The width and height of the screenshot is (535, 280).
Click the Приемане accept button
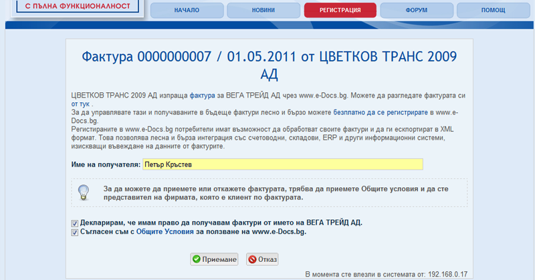tap(214, 259)
